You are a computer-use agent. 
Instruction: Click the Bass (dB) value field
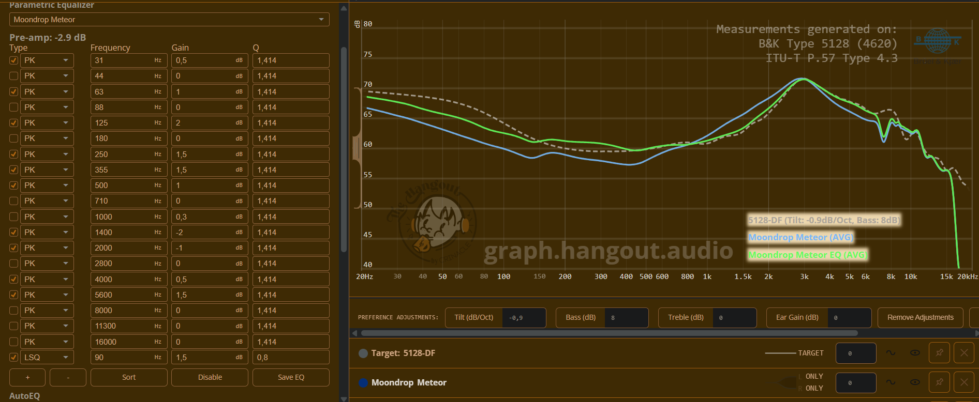coord(626,318)
